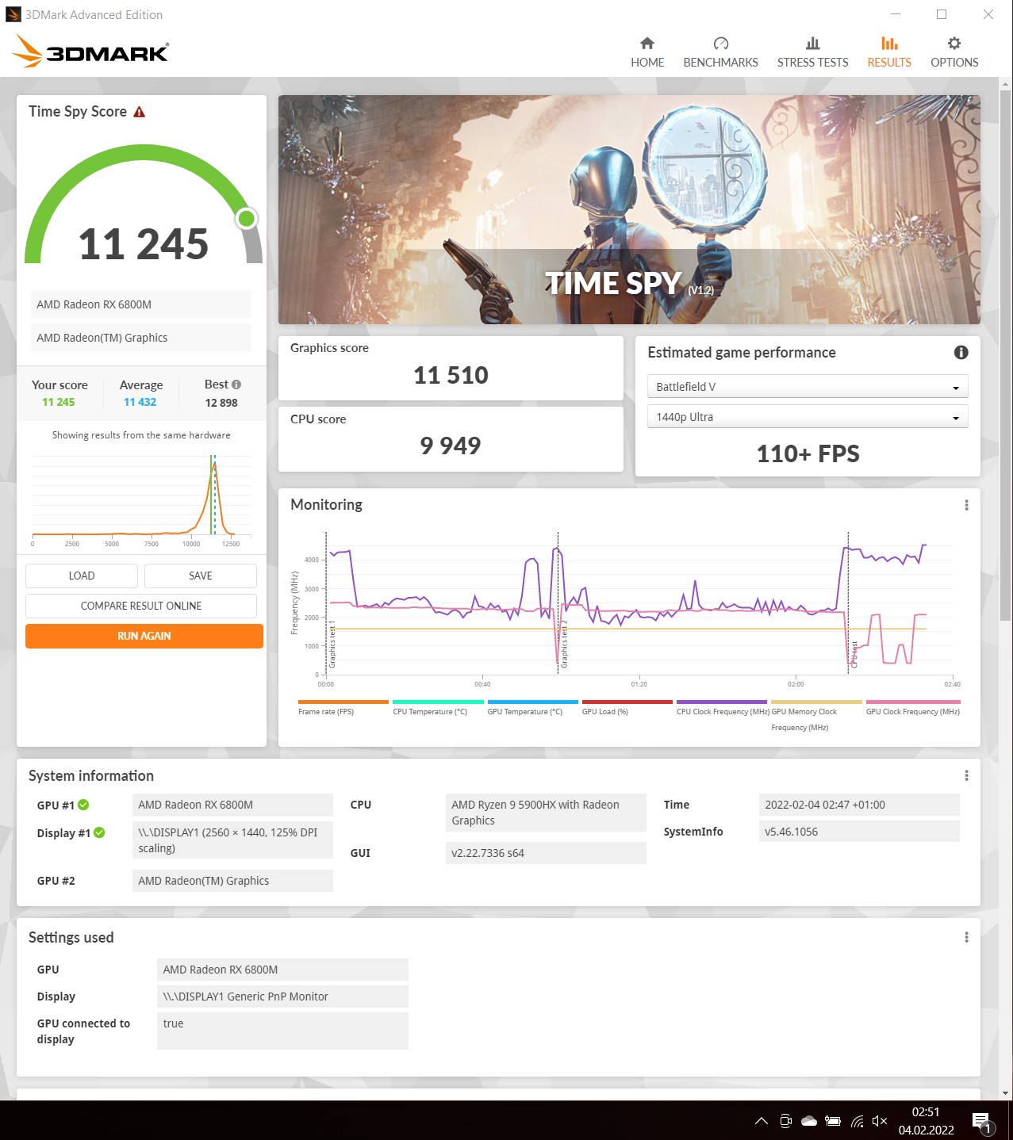Click the info icon next to Best
The image size is (1013, 1140).
click(236, 384)
